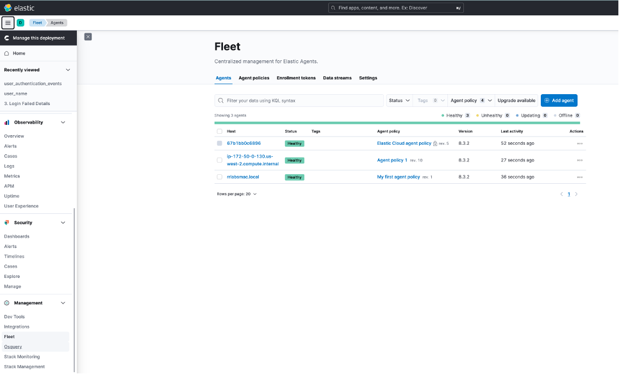Change Rows per page dropdown
The height and width of the screenshot is (374, 619).
click(236, 194)
